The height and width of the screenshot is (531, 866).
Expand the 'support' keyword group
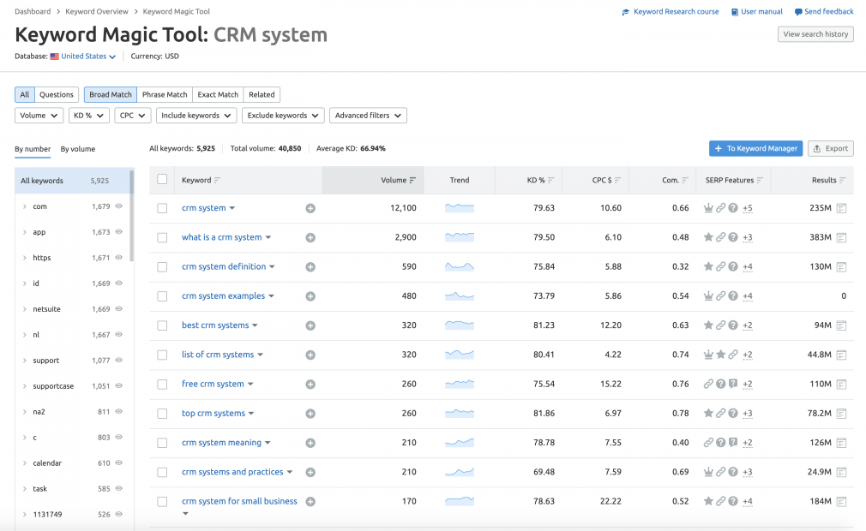tap(25, 361)
